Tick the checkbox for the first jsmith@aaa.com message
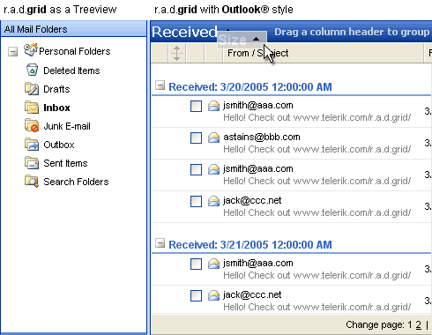The width and height of the screenshot is (432, 335). click(196, 106)
